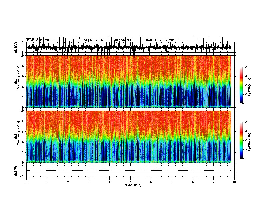This screenshot has width=264, height=204.
Task: Click the time axis tick label '5'
Action: [130, 182]
